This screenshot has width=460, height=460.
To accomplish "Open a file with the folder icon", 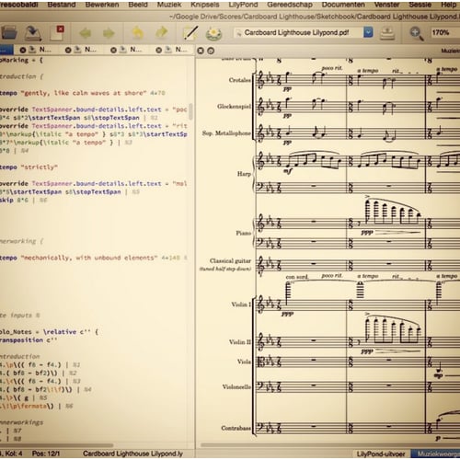I will 8,33.
